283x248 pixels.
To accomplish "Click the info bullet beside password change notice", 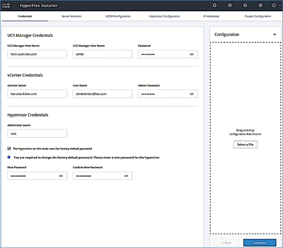I will [x=9, y=157].
